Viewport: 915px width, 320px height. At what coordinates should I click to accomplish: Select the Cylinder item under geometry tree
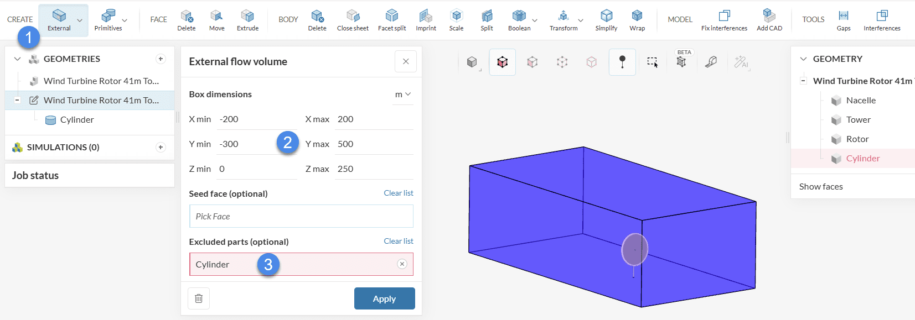[x=76, y=120]
